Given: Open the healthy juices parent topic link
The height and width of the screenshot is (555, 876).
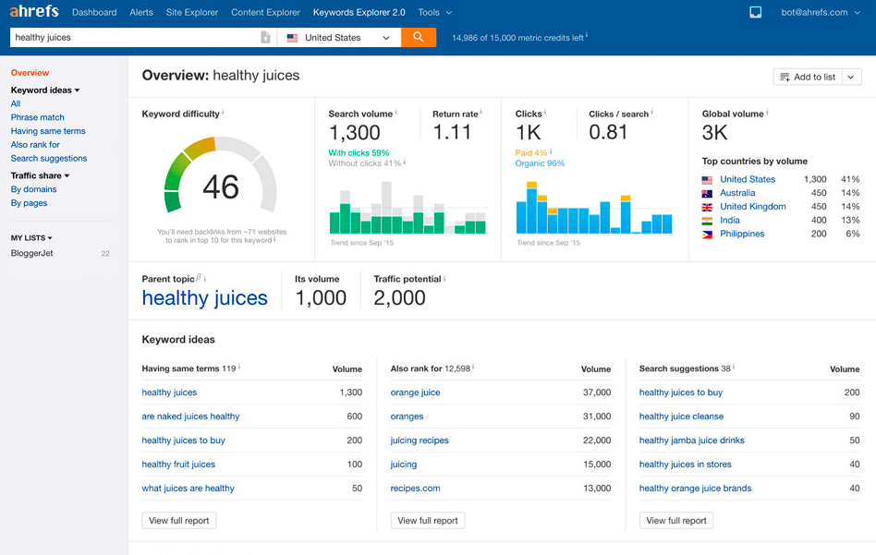Looking at the screenshot, I should tap(204, 298).
